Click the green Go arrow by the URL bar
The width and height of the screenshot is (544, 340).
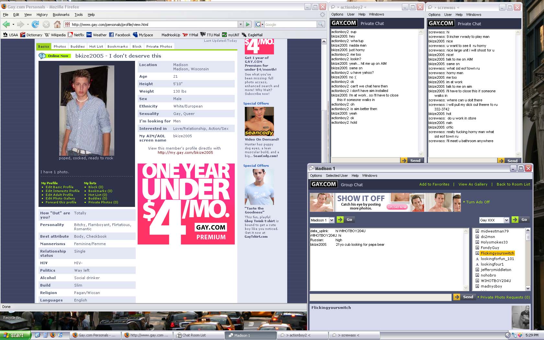click(x=248, y=24)
